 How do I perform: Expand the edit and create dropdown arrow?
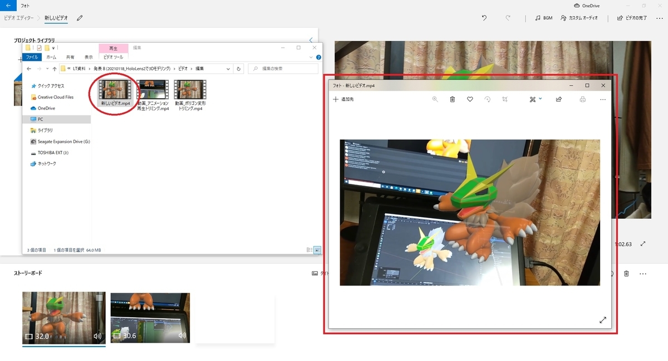(x=541, y=99)
